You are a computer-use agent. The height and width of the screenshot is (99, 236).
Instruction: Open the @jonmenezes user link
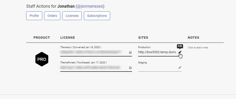pos(90,6)
